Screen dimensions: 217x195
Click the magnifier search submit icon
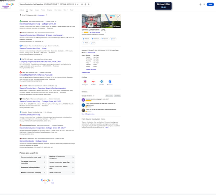click(89, 4)
